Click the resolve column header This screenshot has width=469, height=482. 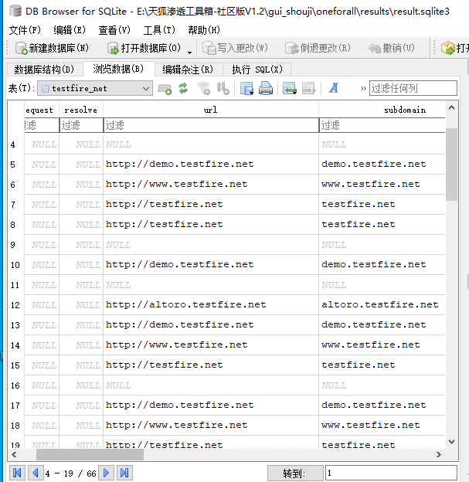(x=81, y=110)
